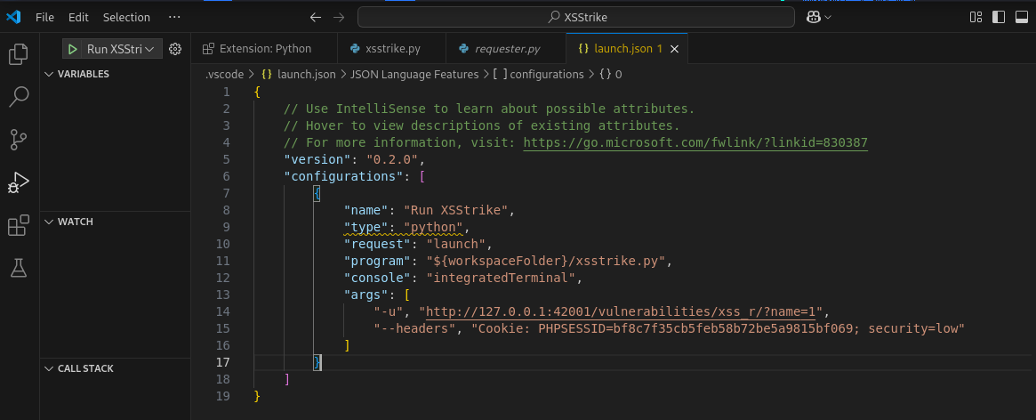Go back with left arrow
1036x420 pixels.
[316, 17]
